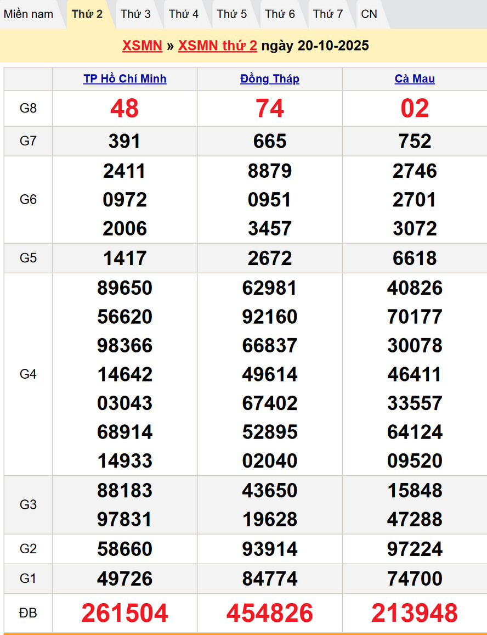Open the Thứ 5 results tab
This screenshot has height=635, width=487.
pos(232,14)
